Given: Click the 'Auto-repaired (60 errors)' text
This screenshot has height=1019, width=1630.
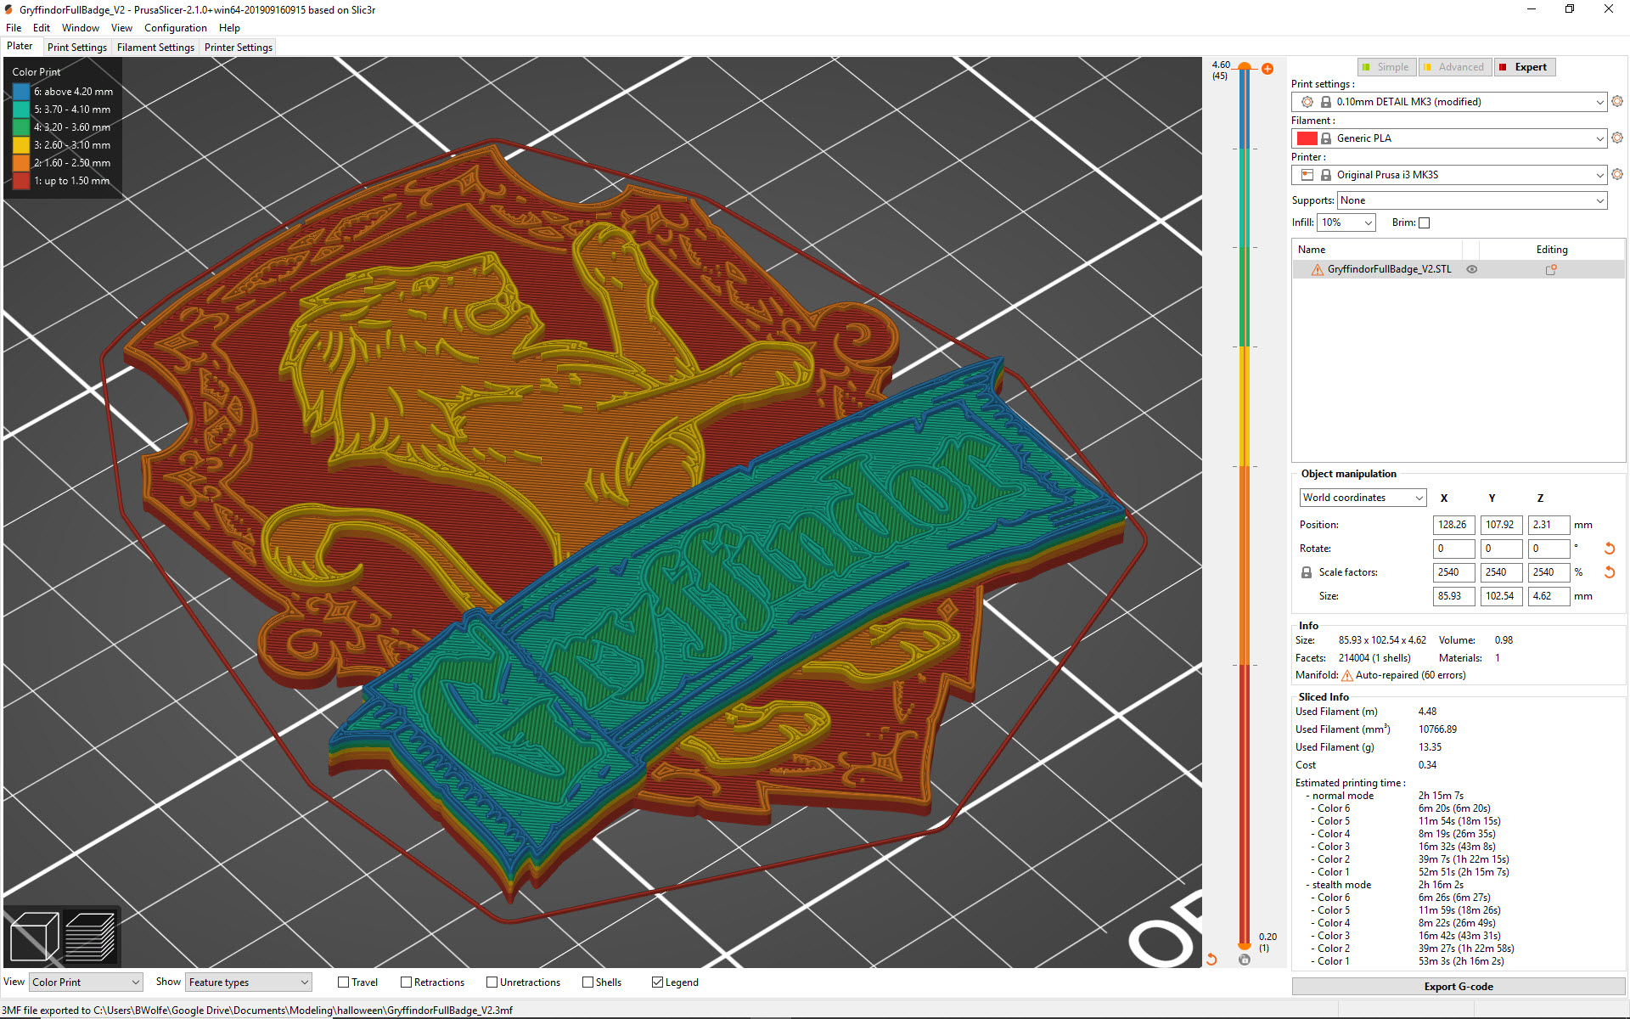Looking at the screenshot, I should 1411,675.
